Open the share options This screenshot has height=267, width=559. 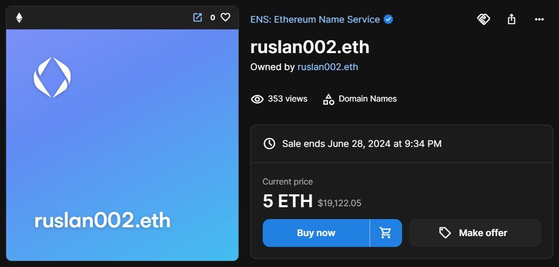(x=512, y=20)
